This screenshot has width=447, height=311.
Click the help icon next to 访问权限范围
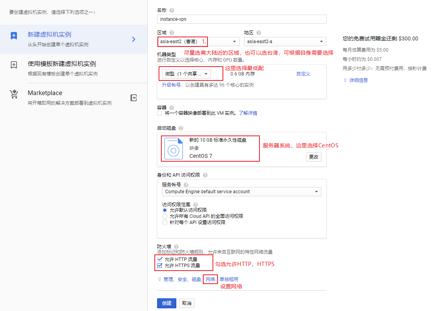point(195,204)
